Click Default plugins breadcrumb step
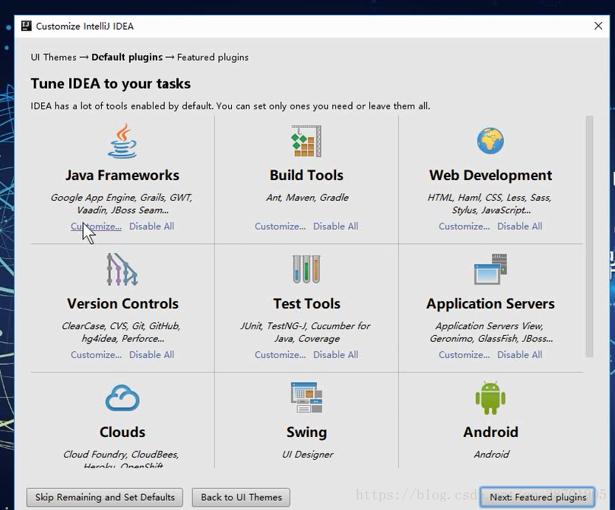Screen dimensions: 615x510 pos(127,57)
